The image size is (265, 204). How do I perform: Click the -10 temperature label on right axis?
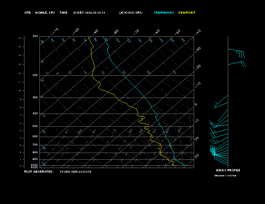[x=198, y=85]
